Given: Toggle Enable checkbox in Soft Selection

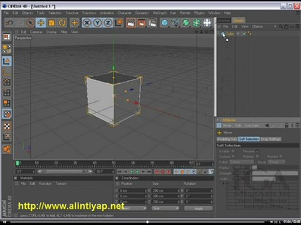Looking at the screenshot, I should pyautogui.click(x=233, y=151).
